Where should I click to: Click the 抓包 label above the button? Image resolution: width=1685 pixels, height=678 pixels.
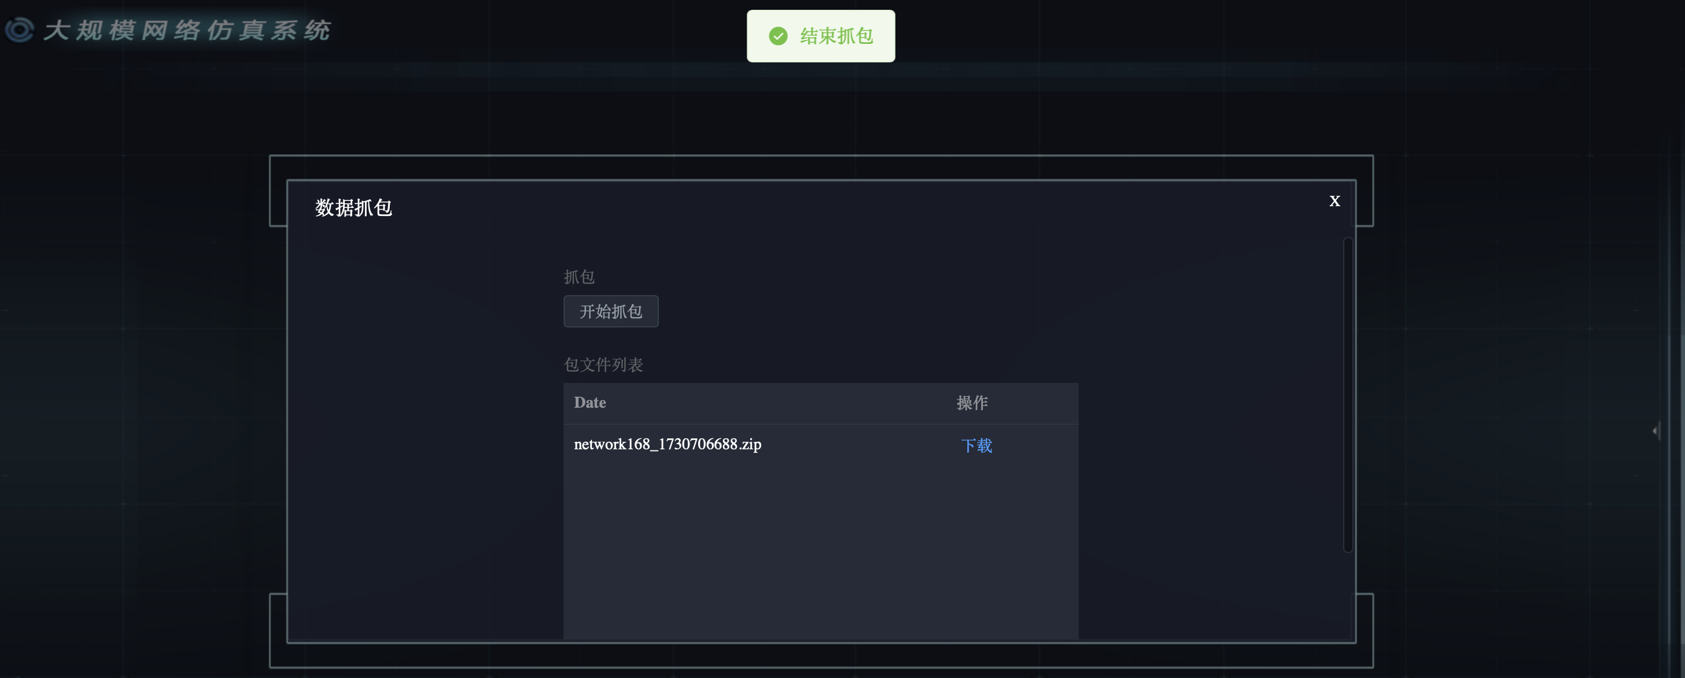(579, 277)
